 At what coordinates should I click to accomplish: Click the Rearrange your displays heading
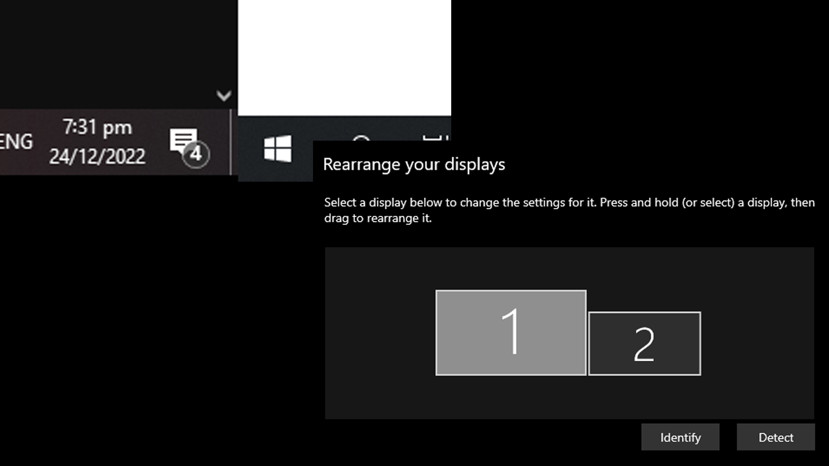coord(414,164)
